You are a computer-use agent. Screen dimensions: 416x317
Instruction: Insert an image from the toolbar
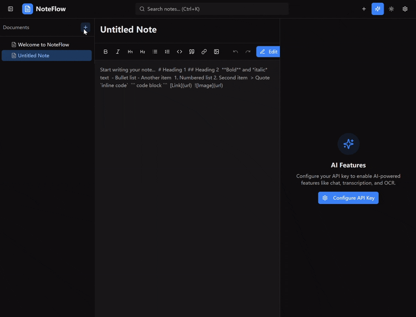coord(216,52)
